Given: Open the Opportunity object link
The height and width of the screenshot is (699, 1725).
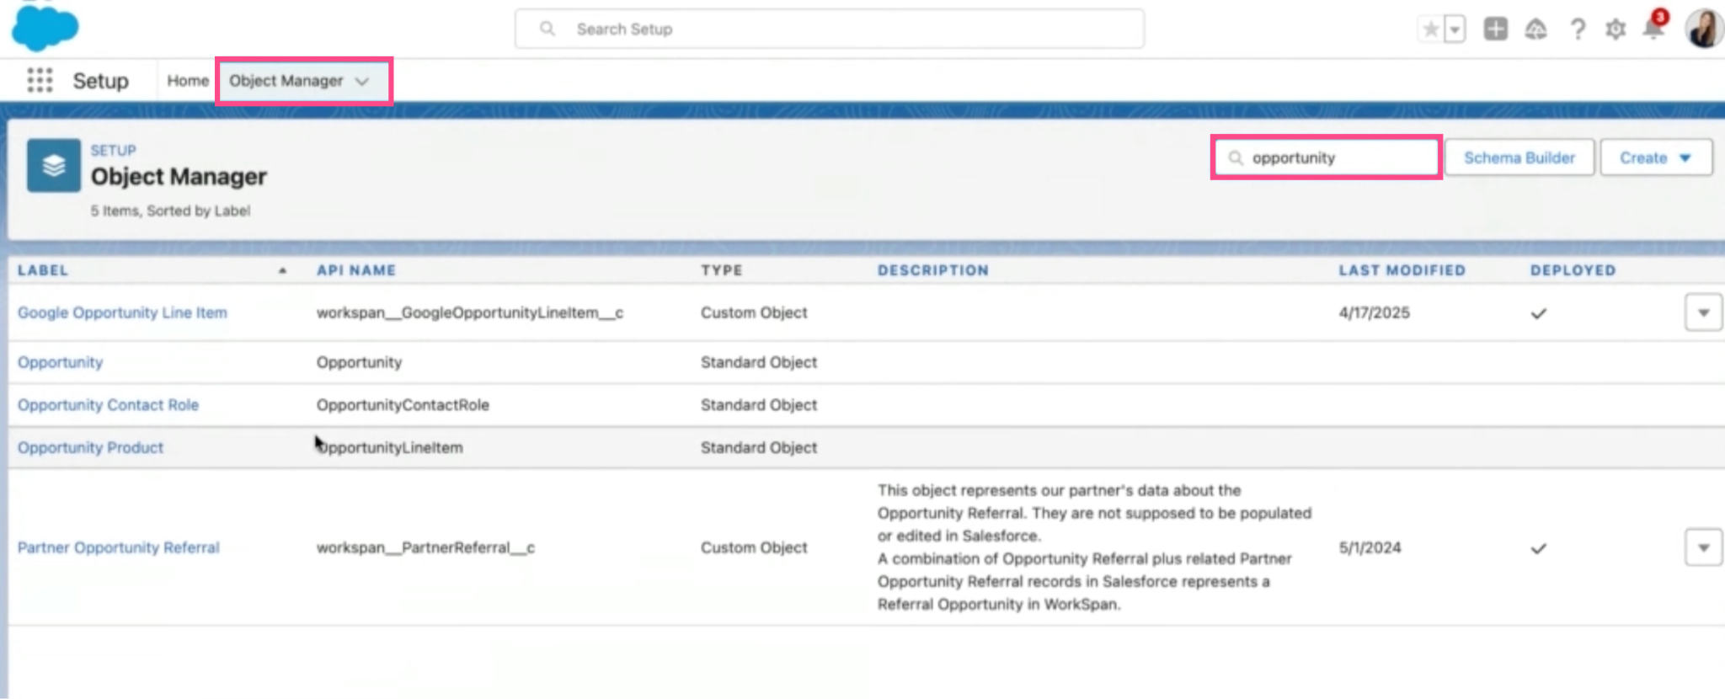Looking at the screenshot, I should [x=60, y=362].
